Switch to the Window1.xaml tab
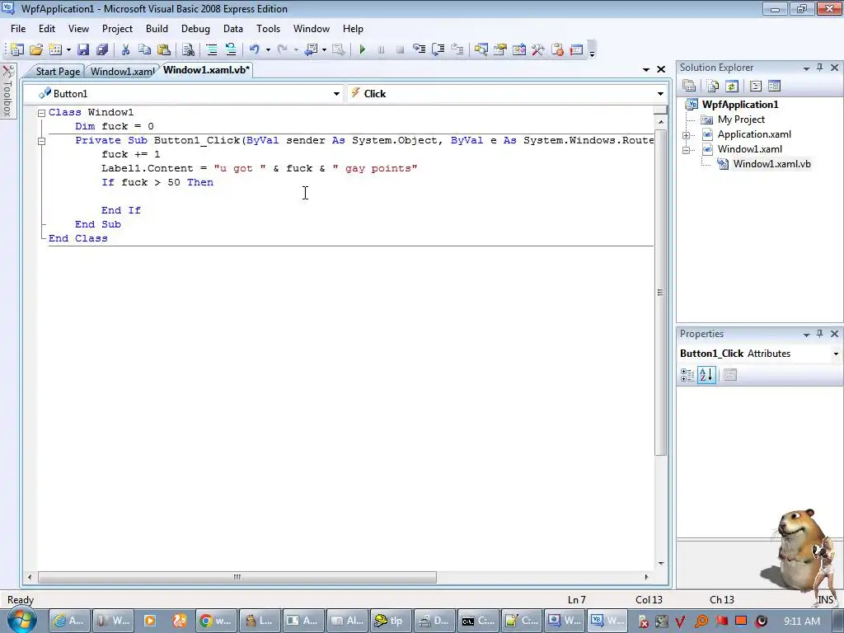844x633 pixels. (x=122, y=72)
